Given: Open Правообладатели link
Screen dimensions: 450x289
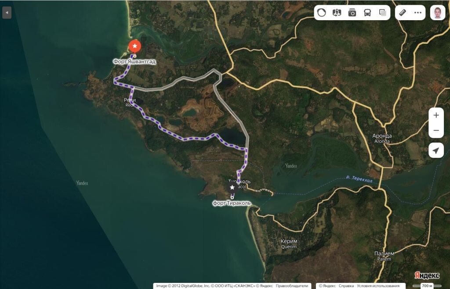Looking at the screenshot, I should click(292, 286).
